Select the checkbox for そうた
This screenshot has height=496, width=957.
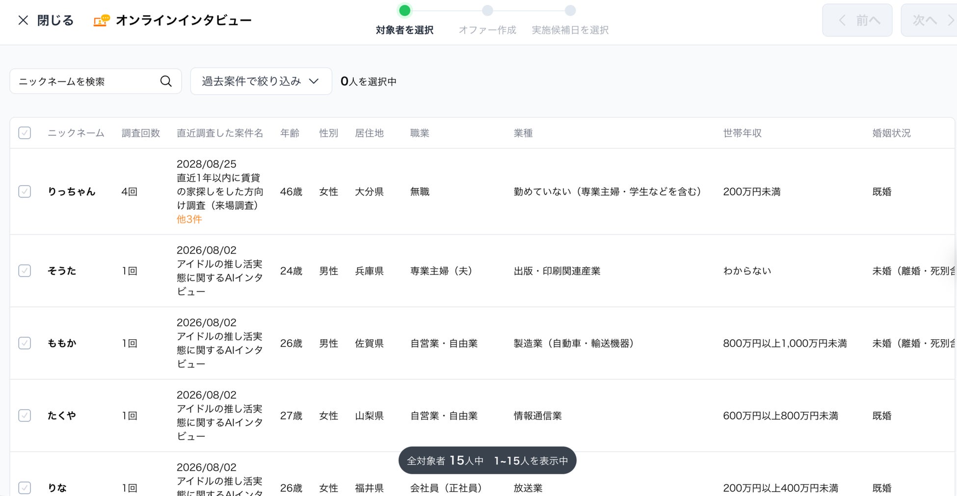(25, 271)
